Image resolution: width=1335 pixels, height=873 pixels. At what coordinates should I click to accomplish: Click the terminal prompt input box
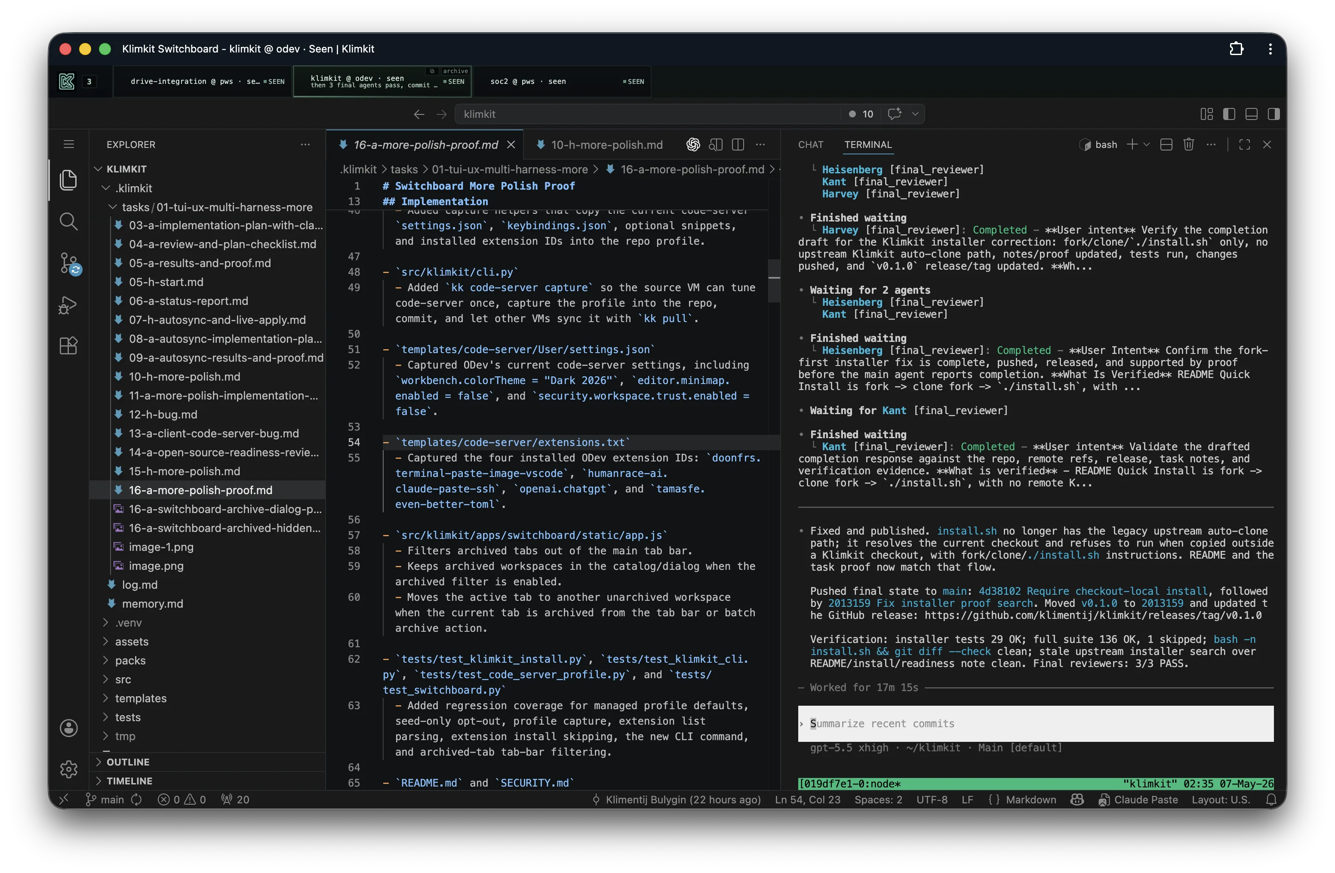pos(1036,723)
